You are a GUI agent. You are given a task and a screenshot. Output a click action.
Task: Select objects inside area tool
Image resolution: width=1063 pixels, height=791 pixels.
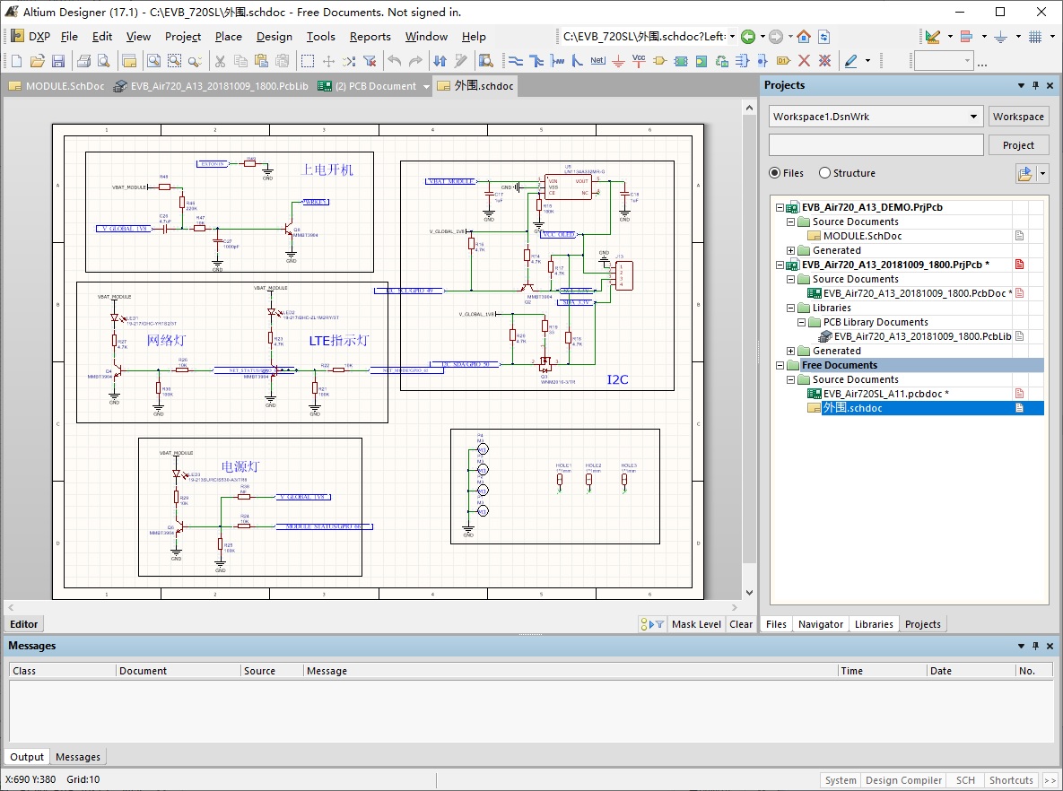point(307,61)
